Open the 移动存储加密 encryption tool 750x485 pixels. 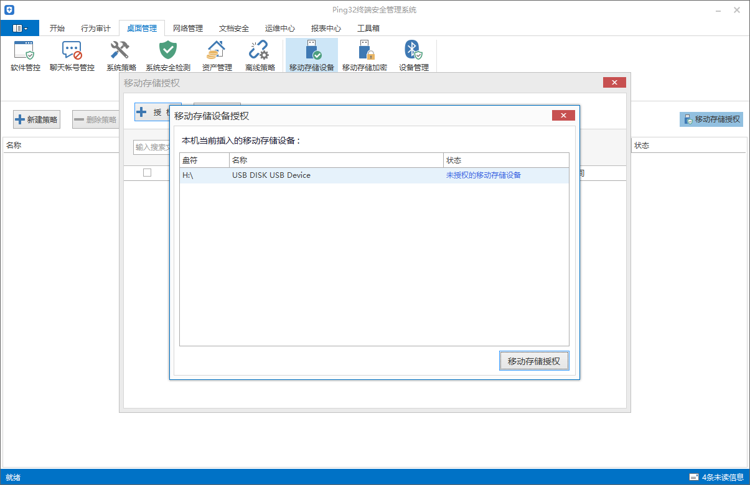tap(365, 56)
